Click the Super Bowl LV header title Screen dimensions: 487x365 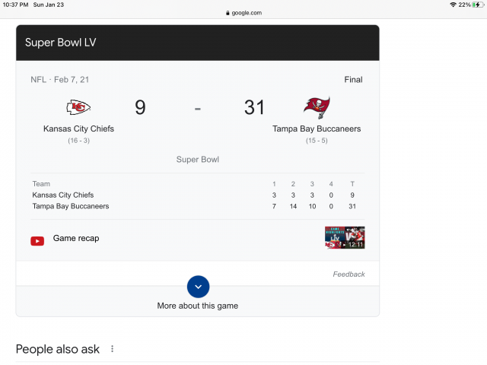click(x=61, y=43)
